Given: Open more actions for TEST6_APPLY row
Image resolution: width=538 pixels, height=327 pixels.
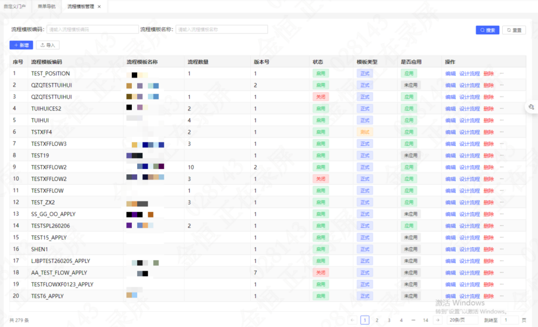Looking at the screenshot, I should 502,296.
